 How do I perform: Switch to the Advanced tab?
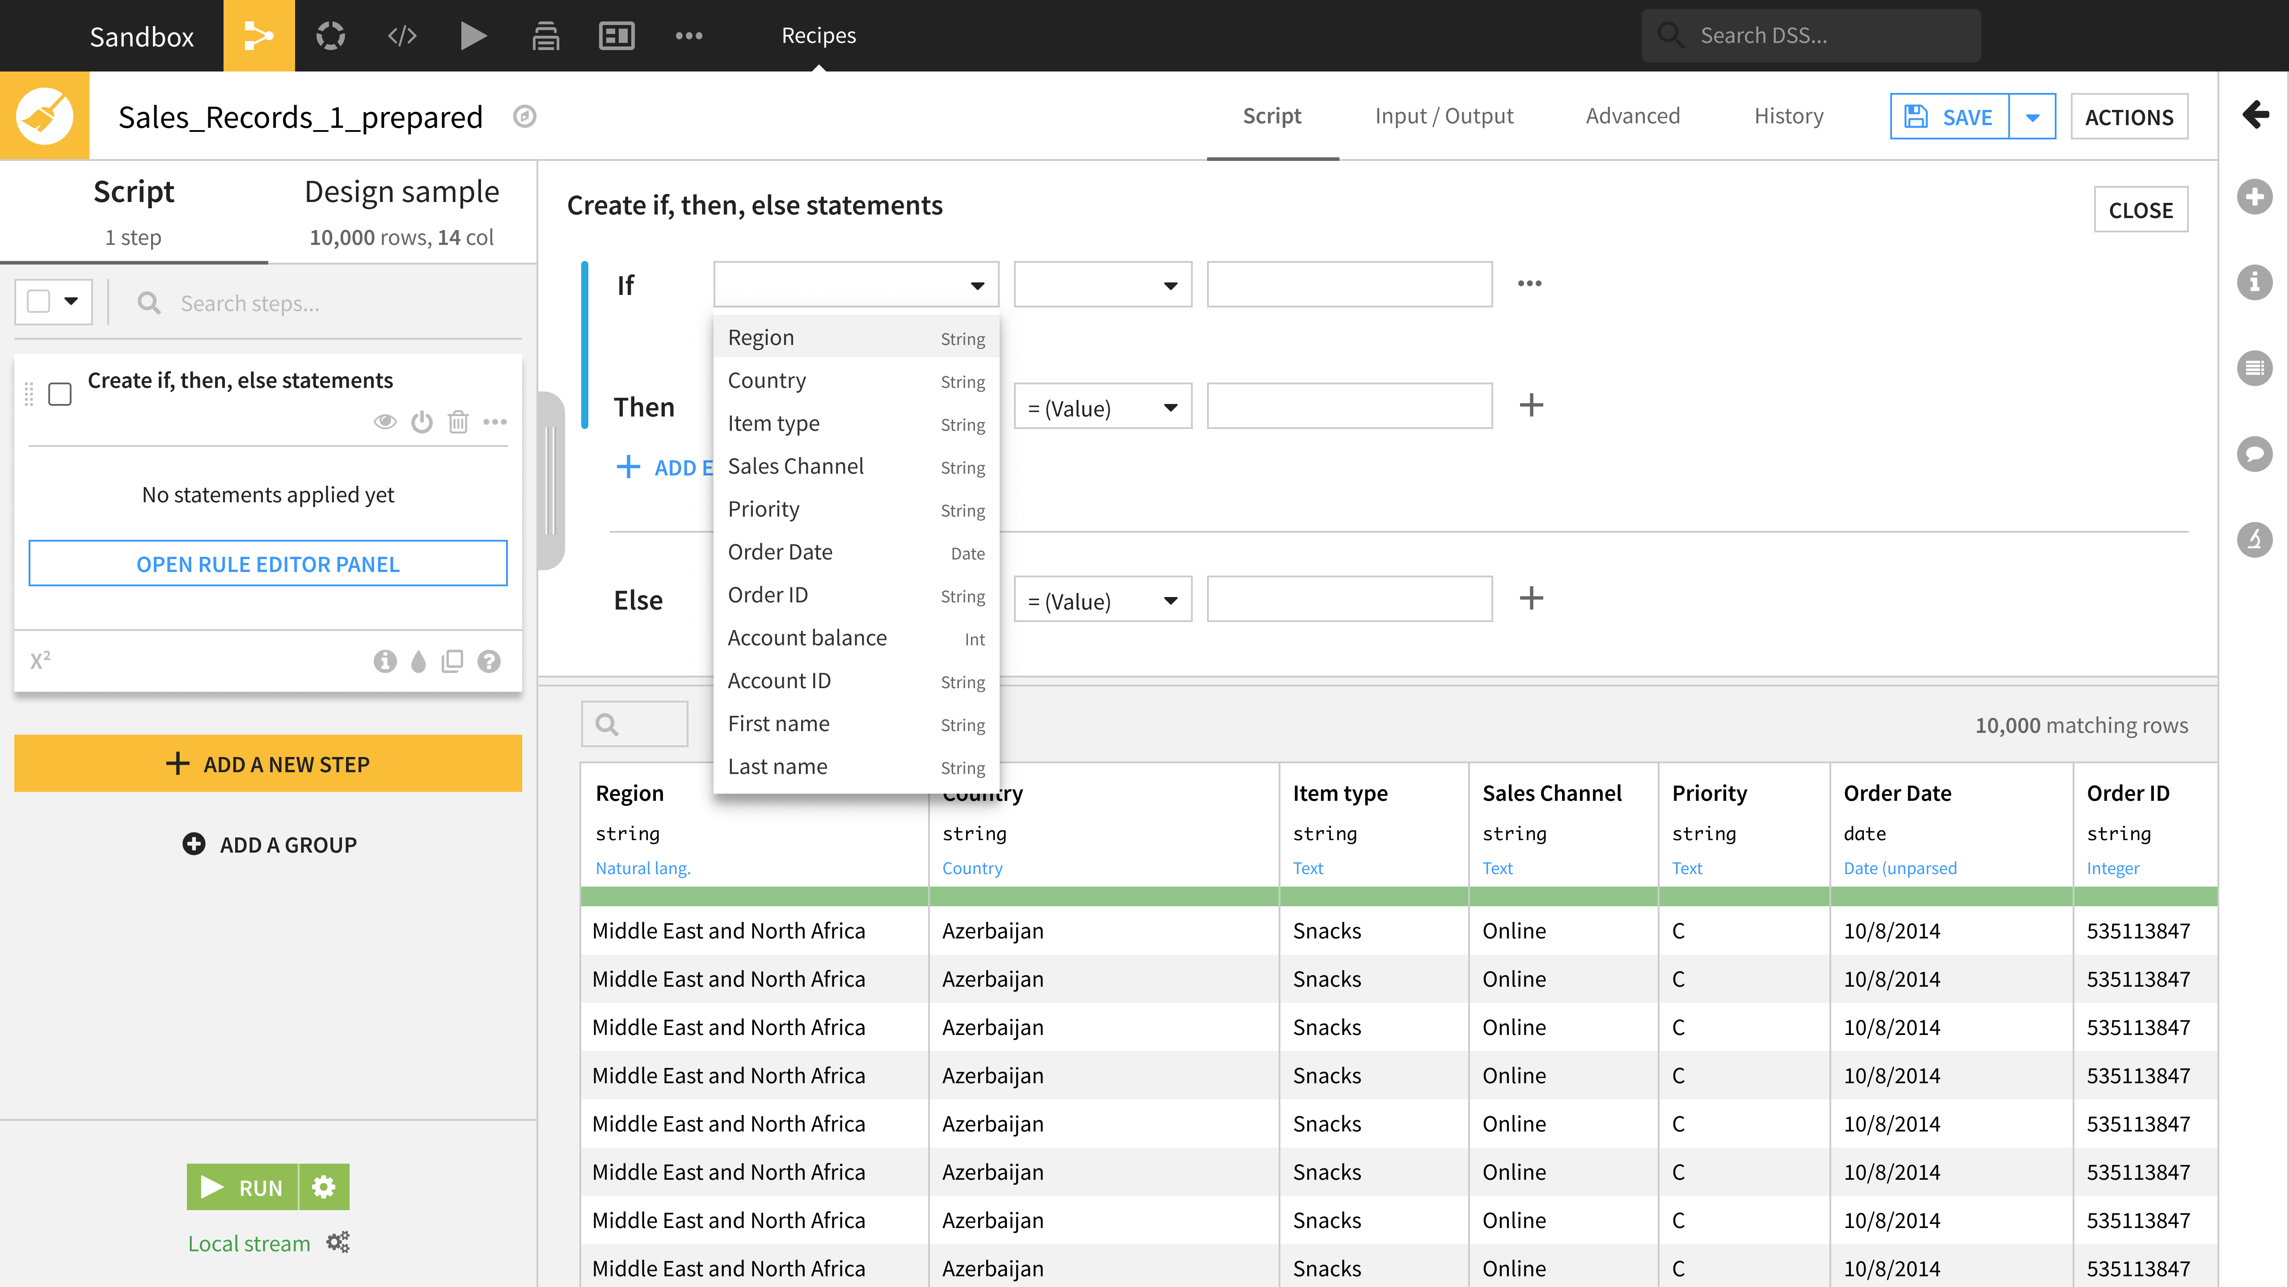coord(1632,115)
